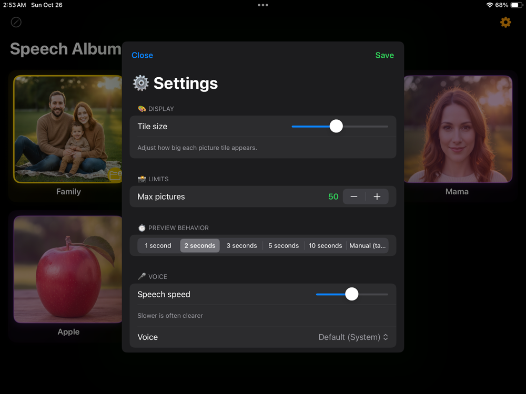The height and width of the screenshot is (394, 526).
Task: Click the 2:53 AM clock in status bar
Action: coord(14,5)
